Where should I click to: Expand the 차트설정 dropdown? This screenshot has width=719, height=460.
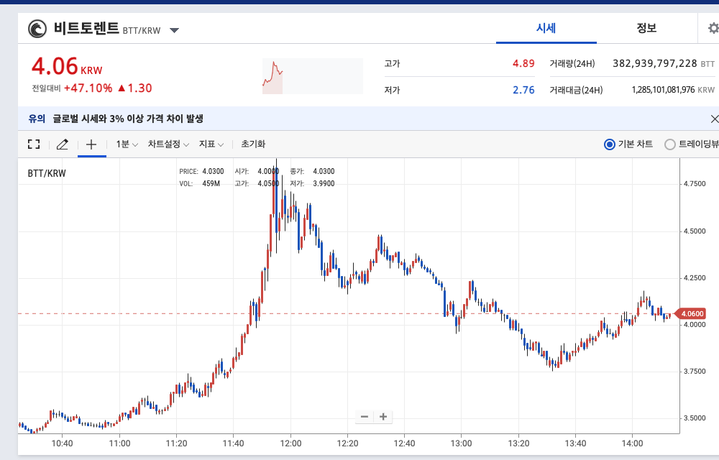(x=168, y=144)
